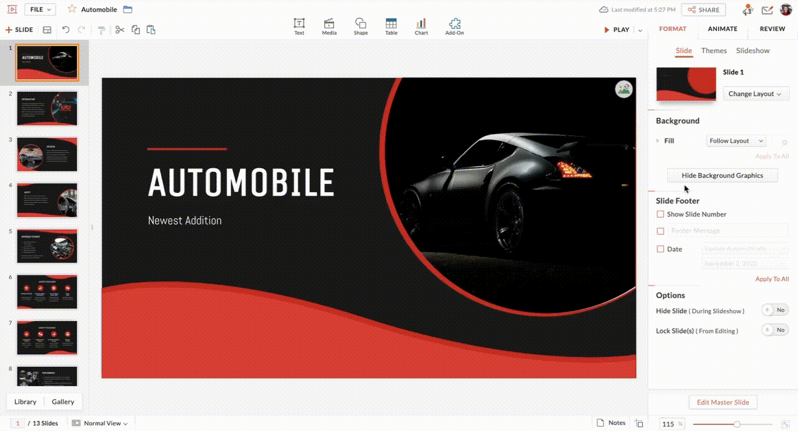This screenshot has height=431, width=798.
Task: Click the fit-slide icon beside Notes
Action: pos(640,423)
